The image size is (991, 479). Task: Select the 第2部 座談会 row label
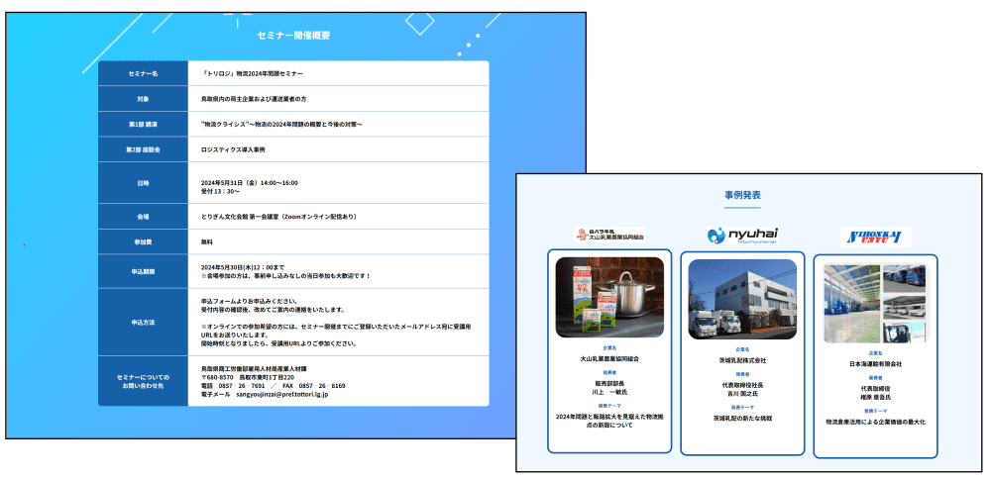[x=143, y=149]
